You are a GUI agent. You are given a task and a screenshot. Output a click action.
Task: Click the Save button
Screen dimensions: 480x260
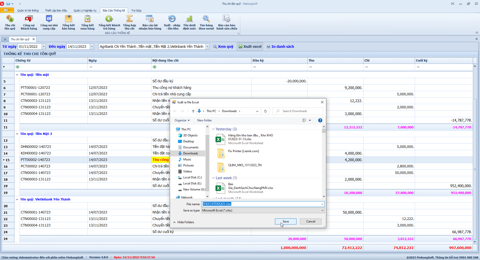click(x=285, y=221)
